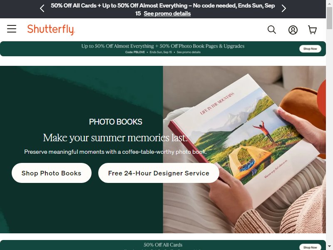Viewport: 333px width, 250px height.
Task: Open the hamburger navigation menu
Action: click(12, 29)
